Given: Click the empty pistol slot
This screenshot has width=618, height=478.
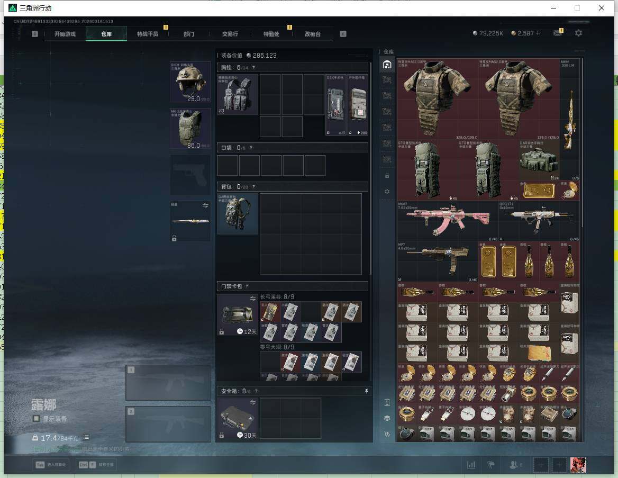Looking at the screenshot, I should coord(190,175).
